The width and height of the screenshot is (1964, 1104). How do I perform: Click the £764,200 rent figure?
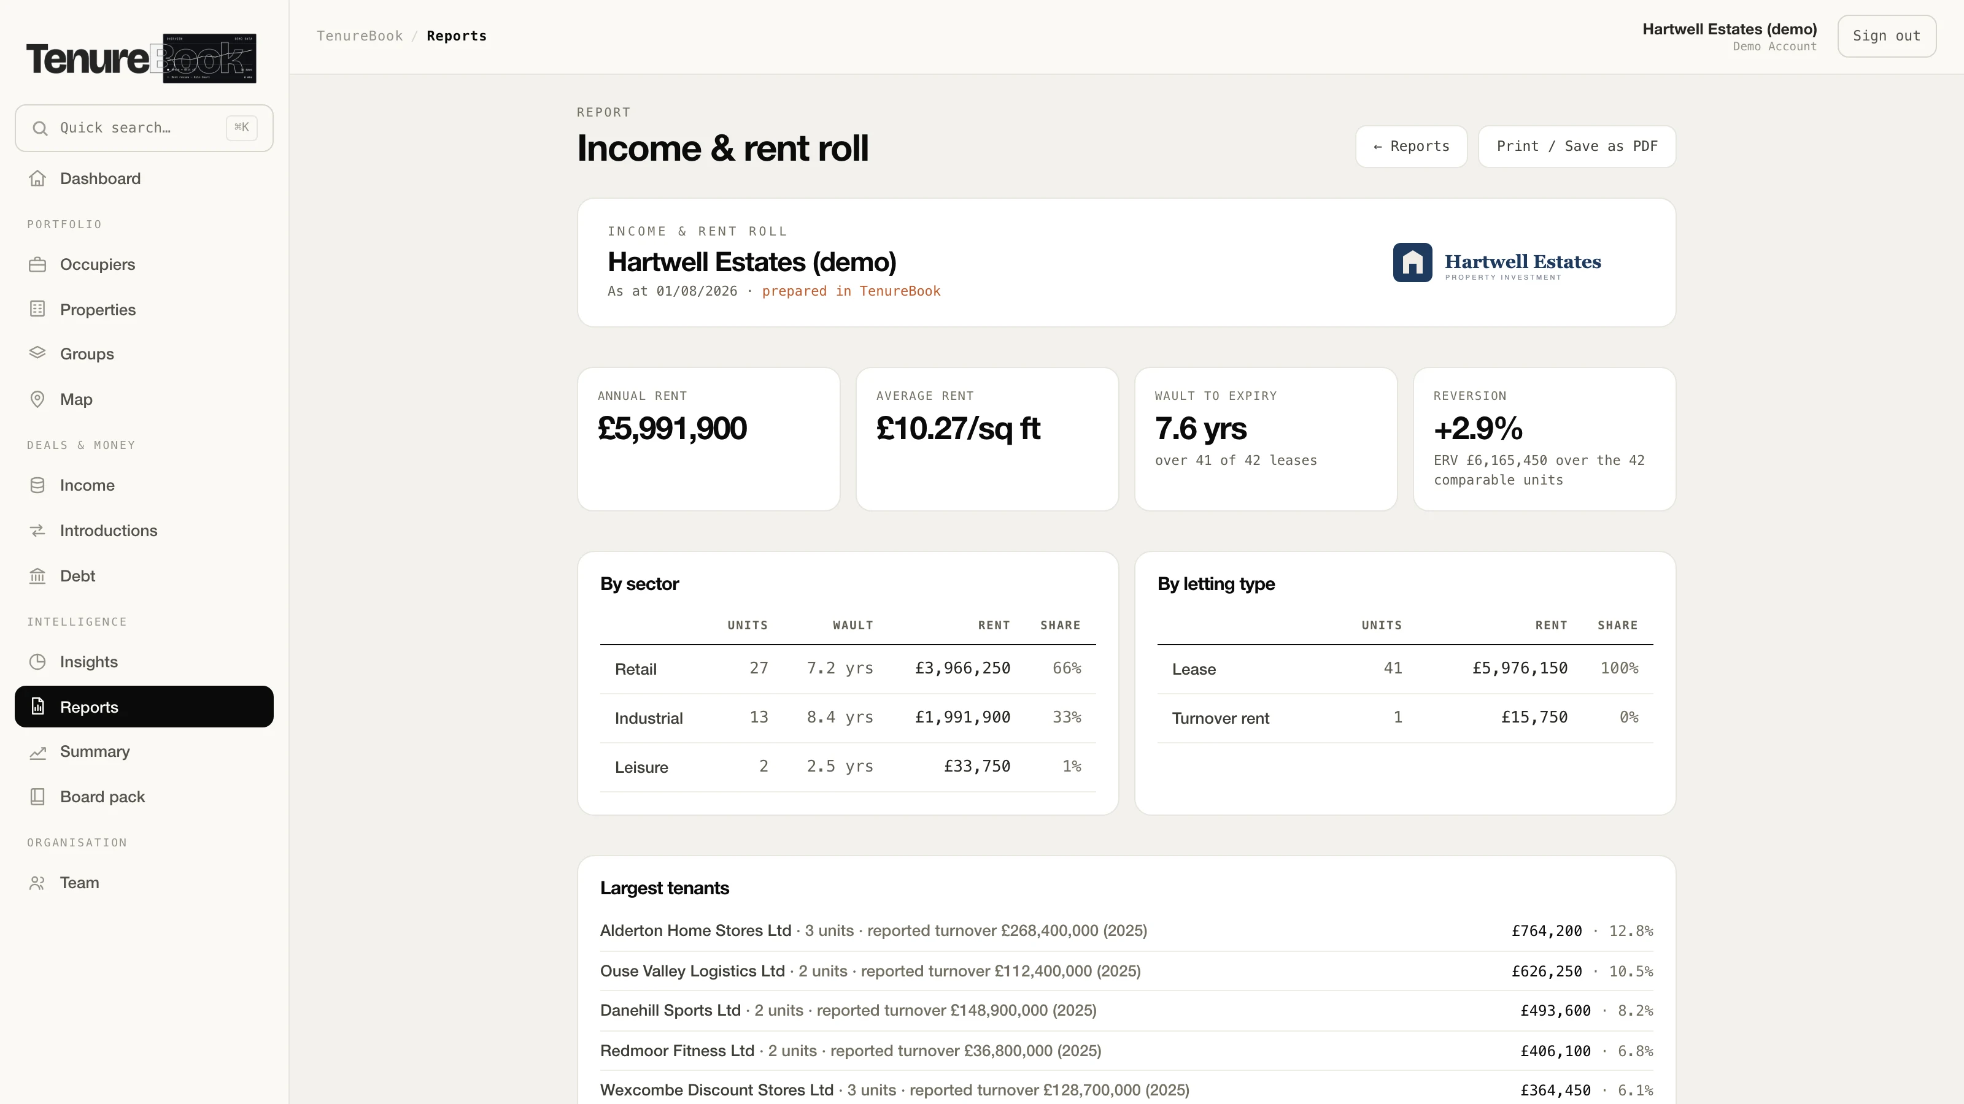coord(1547,931)
